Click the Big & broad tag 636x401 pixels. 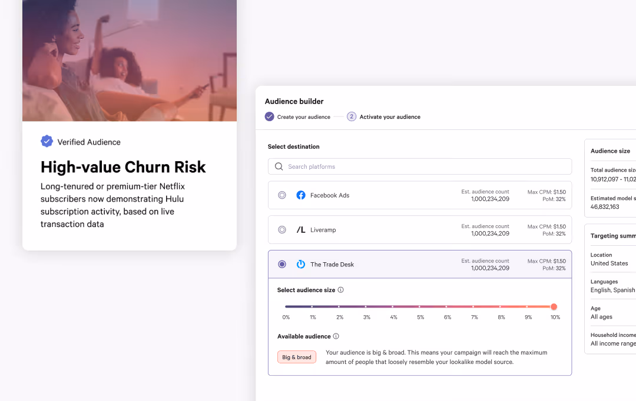click(x=296, y=357)
